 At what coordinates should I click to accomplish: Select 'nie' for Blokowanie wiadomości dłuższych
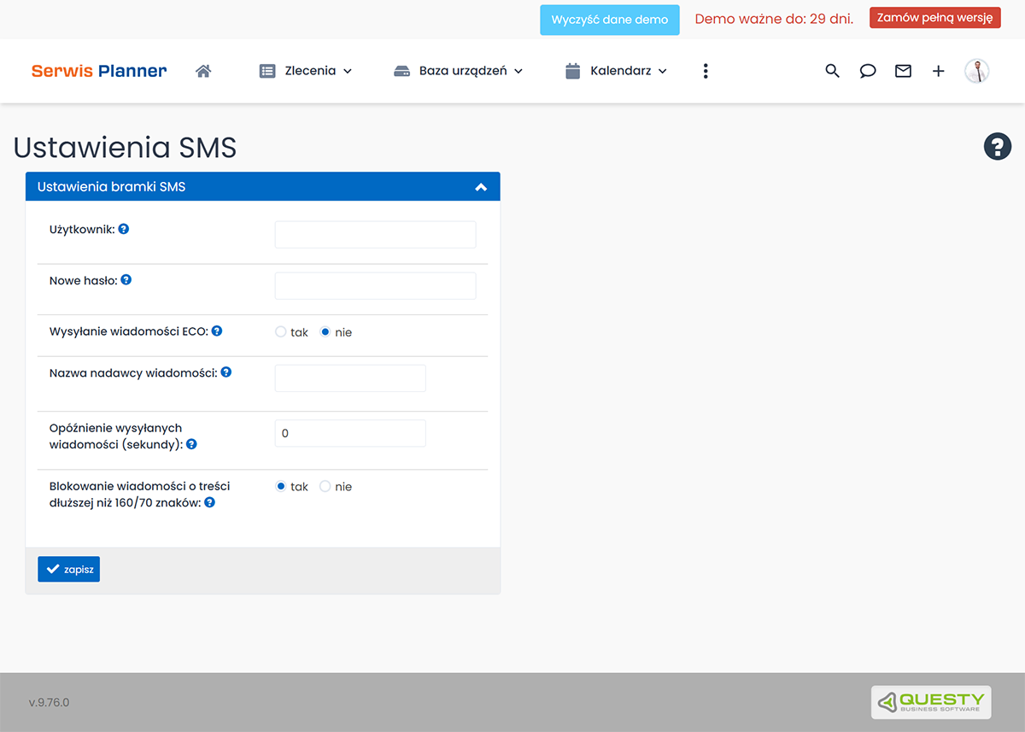coord(324,485)
